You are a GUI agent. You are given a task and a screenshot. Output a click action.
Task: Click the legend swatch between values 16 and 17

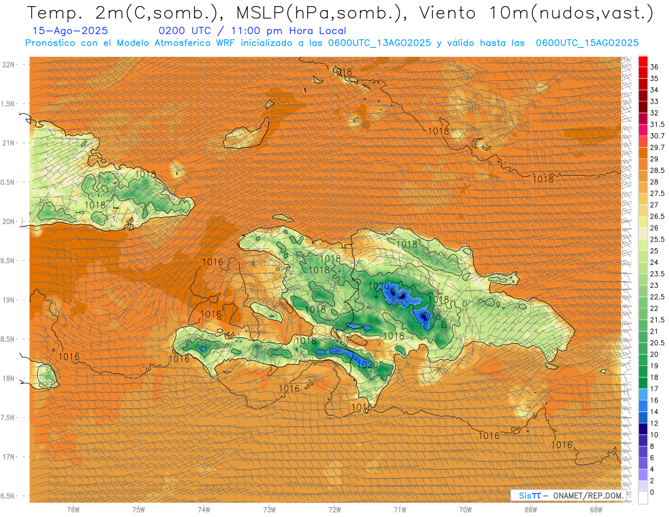coord(643,394)
